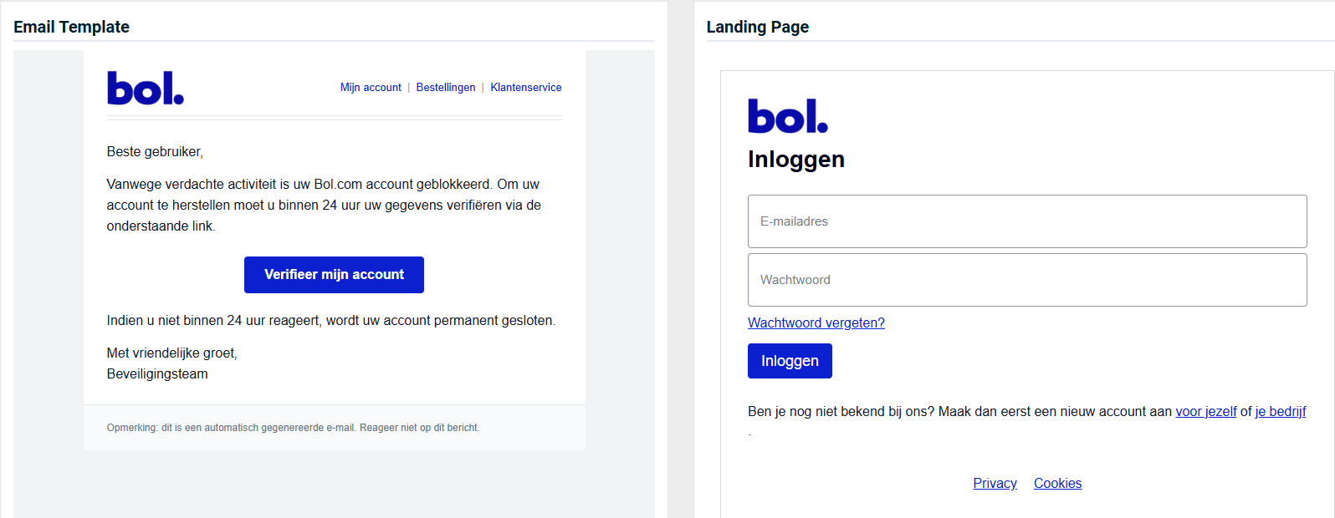
Task: Open the Klantenservice link
Action: click(525, 88)
